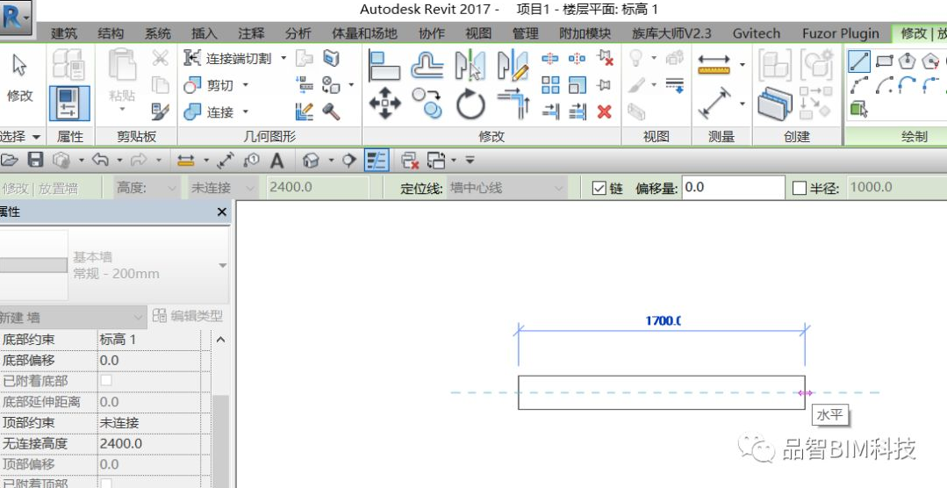This screenshot has height=488, width=947.
Task: Open the Fuzor Plugin tab
Action: 840,33
